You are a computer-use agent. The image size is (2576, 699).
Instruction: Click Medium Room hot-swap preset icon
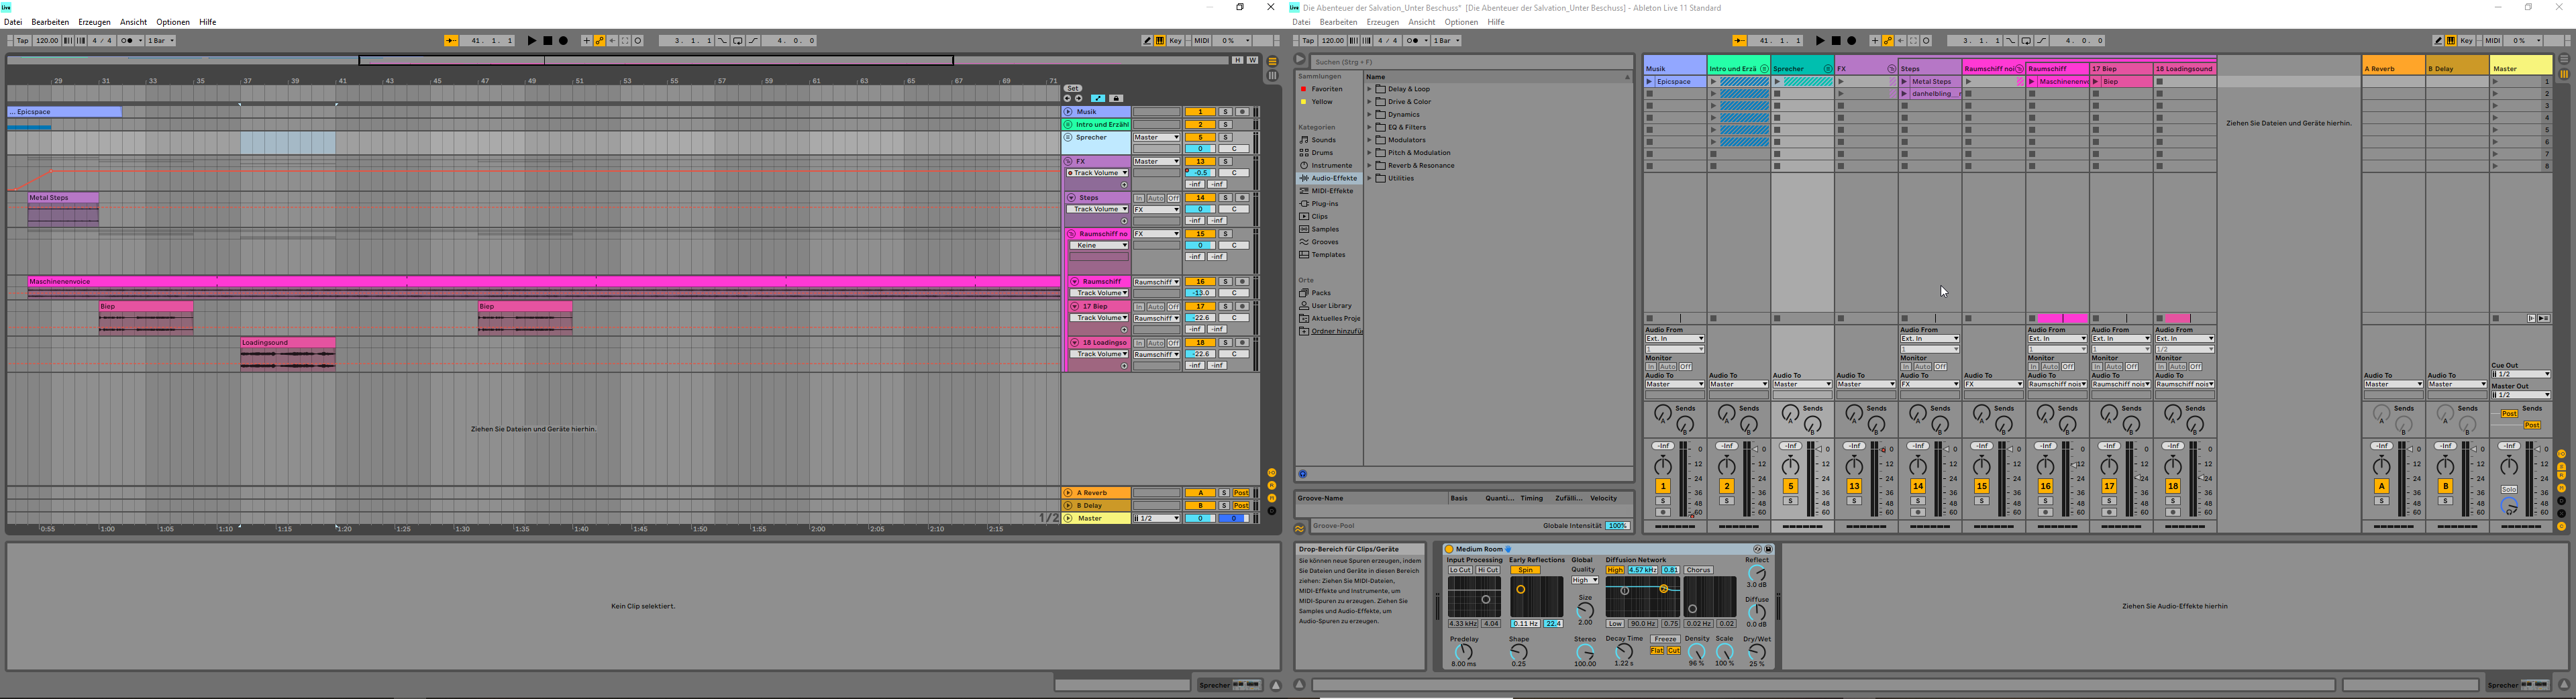point(1757,549)
